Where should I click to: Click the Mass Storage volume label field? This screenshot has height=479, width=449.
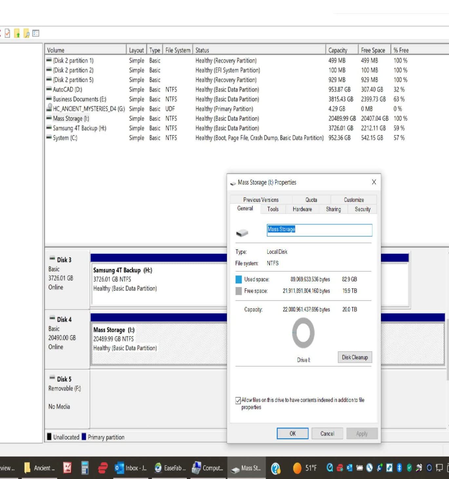tap(320, 230)
